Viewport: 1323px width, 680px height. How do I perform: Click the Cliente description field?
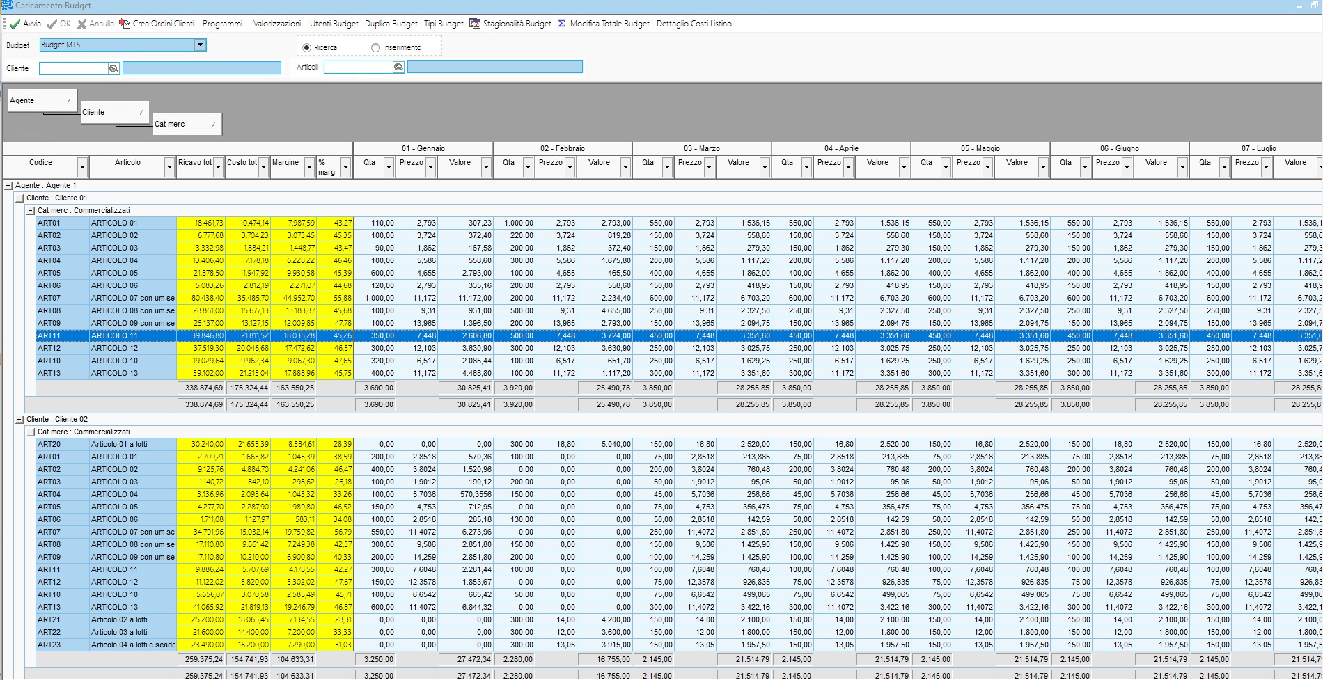[x=202, y=68]
